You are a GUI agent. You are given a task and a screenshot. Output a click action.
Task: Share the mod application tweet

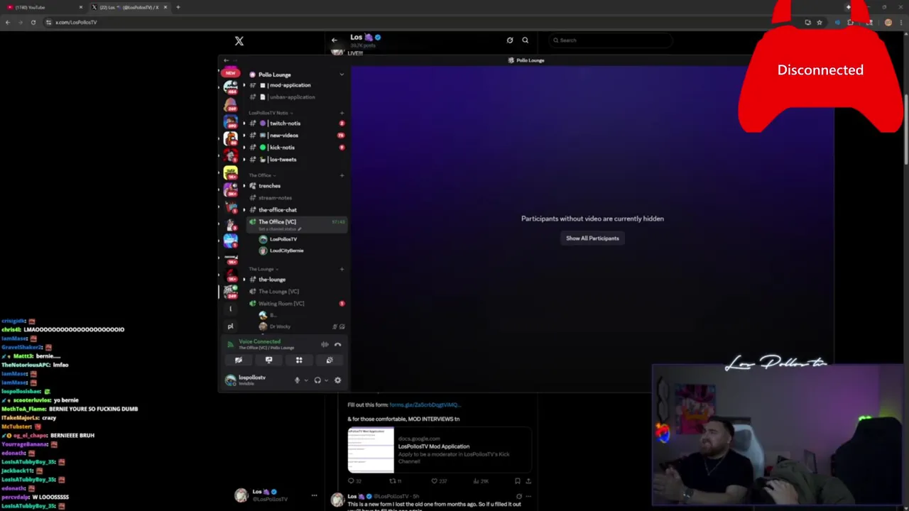point(528,481)
